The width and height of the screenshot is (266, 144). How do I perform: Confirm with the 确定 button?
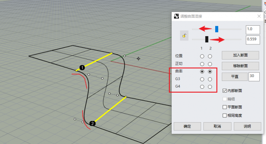(187, 126)
